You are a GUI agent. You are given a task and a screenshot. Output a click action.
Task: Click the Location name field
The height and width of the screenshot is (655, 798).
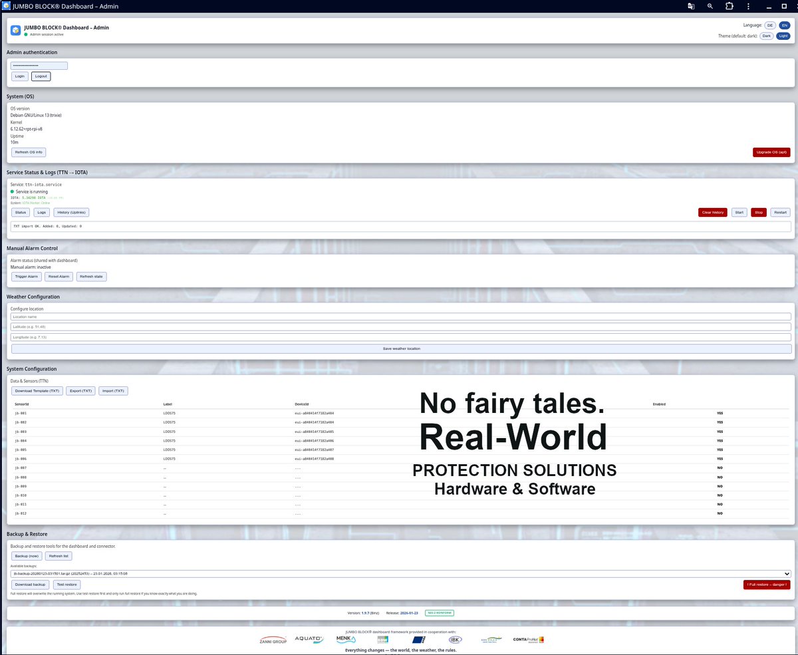pyautogui.click(x=401, y=317)
